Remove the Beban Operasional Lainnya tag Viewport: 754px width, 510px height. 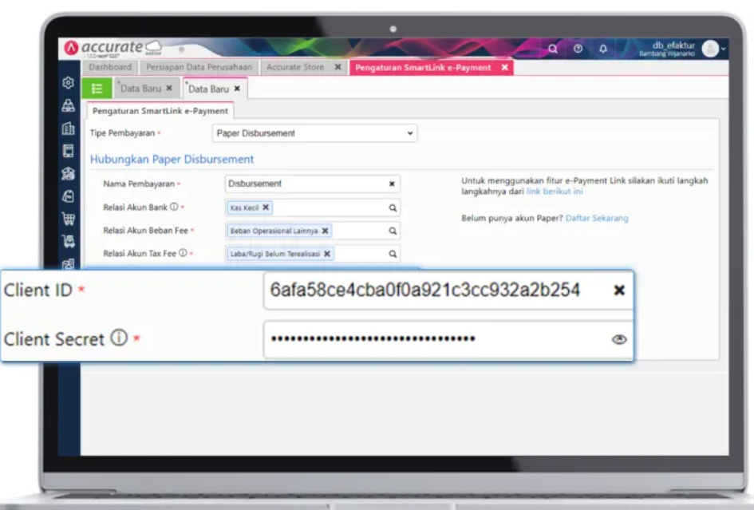click(325, 231)
